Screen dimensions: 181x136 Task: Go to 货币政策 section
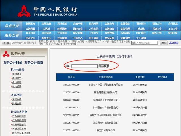[62, 24]
